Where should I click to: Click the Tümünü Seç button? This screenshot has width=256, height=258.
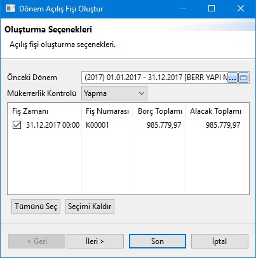[x=36, y=206]
